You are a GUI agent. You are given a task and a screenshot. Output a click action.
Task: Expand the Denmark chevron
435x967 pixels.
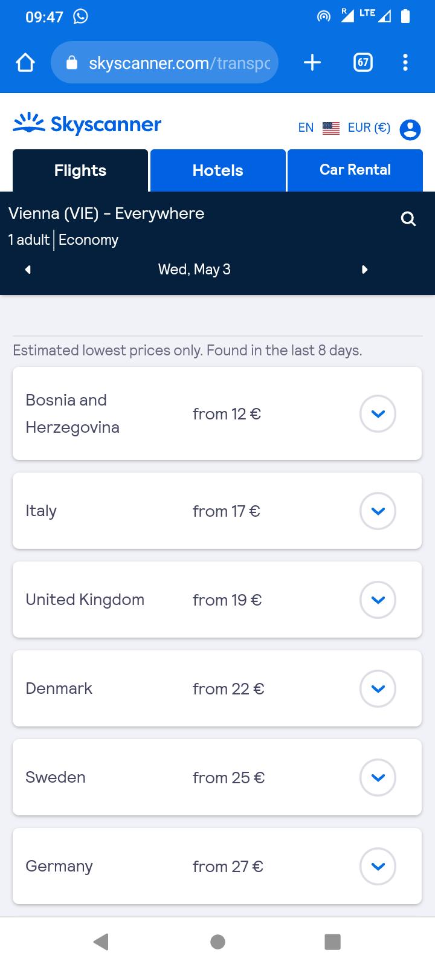378,689
